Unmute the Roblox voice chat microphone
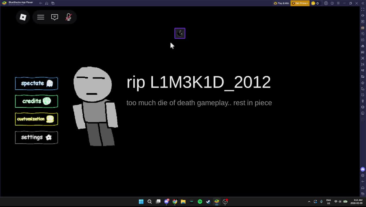The height and width of the screenshot is (207, 366). 68,17
